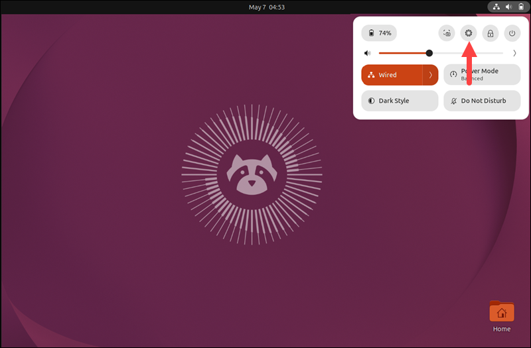Open the clock showing May 7 04:53
The image size is (531, 348).
pyautogui.click(x=267, y=7)
